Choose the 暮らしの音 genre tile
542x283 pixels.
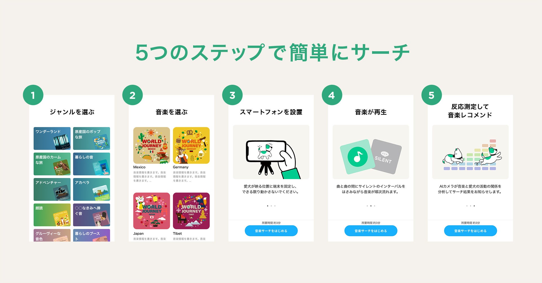pyautogui.click(x=91, y=164)
